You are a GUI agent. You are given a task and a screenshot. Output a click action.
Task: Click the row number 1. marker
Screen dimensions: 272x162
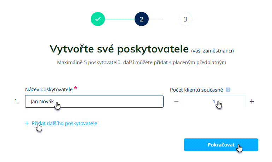point(16,101)
